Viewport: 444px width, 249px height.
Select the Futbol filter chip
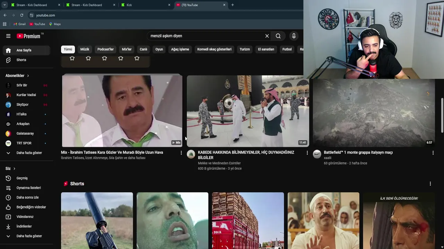[287, 49]
